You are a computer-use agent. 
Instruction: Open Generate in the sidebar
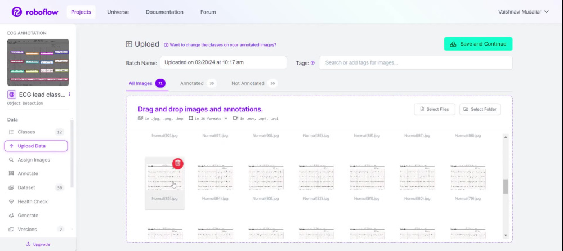click(x=36, y=216)
